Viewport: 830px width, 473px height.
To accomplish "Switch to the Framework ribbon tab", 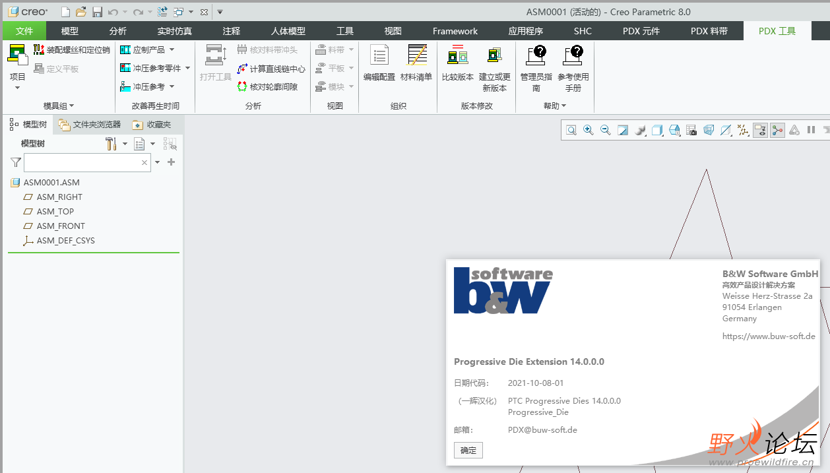I will point(455,31).
